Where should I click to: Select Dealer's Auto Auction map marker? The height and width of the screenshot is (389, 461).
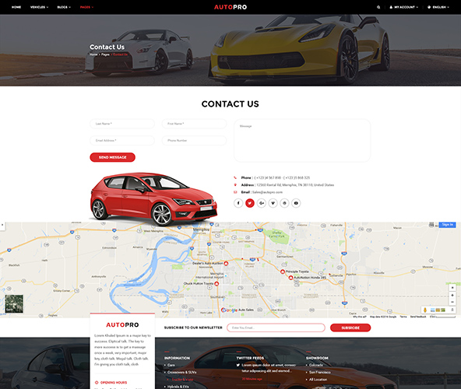coord(226,264)
